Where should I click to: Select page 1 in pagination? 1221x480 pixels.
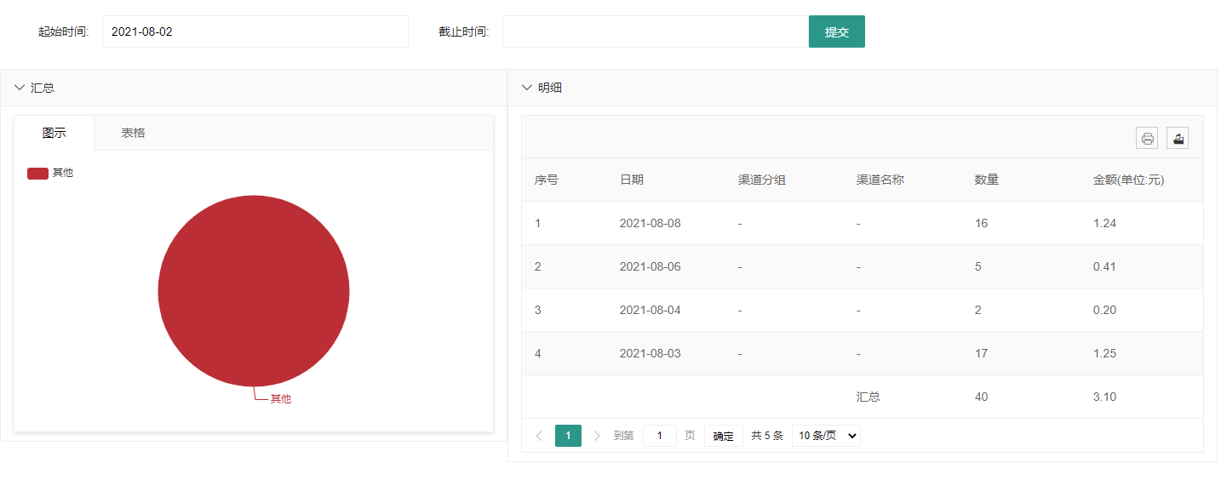(568, 436)
